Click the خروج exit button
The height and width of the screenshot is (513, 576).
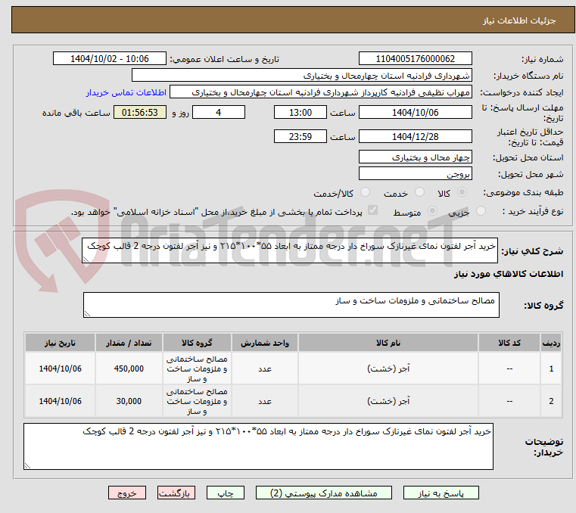[126, 493]
